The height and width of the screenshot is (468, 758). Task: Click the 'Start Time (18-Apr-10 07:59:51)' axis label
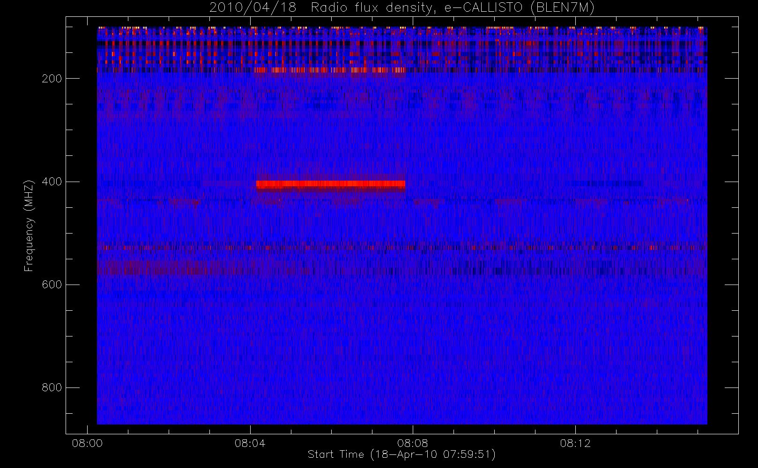pyautogui.click(x=401, y=454)
